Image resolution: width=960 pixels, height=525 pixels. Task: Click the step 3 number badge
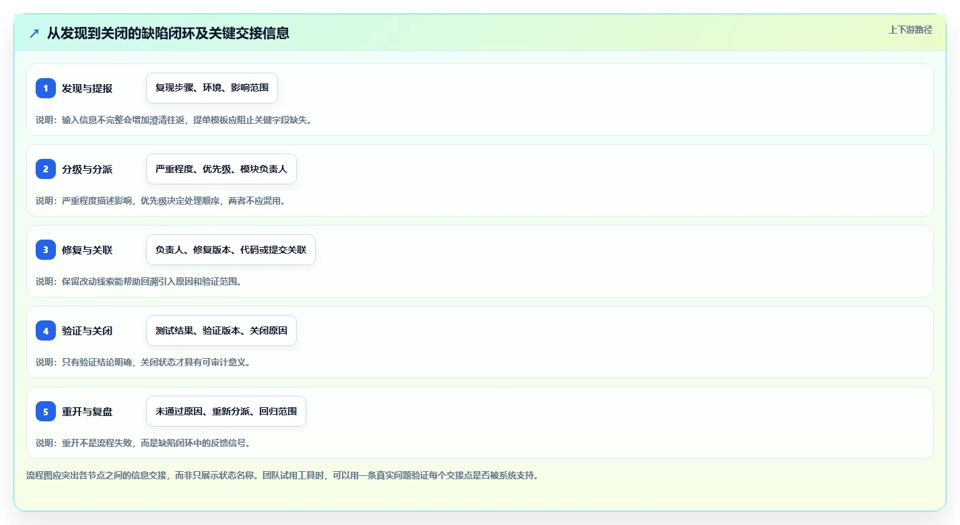46,250
